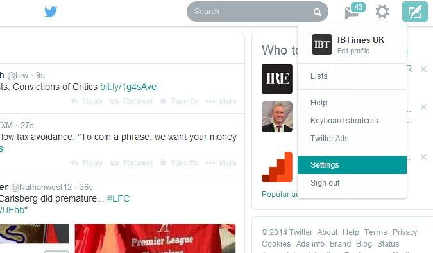This screenshot has width=433, height=253.
Task: Open the #LFC hashtag link
Action: (118, 198)
